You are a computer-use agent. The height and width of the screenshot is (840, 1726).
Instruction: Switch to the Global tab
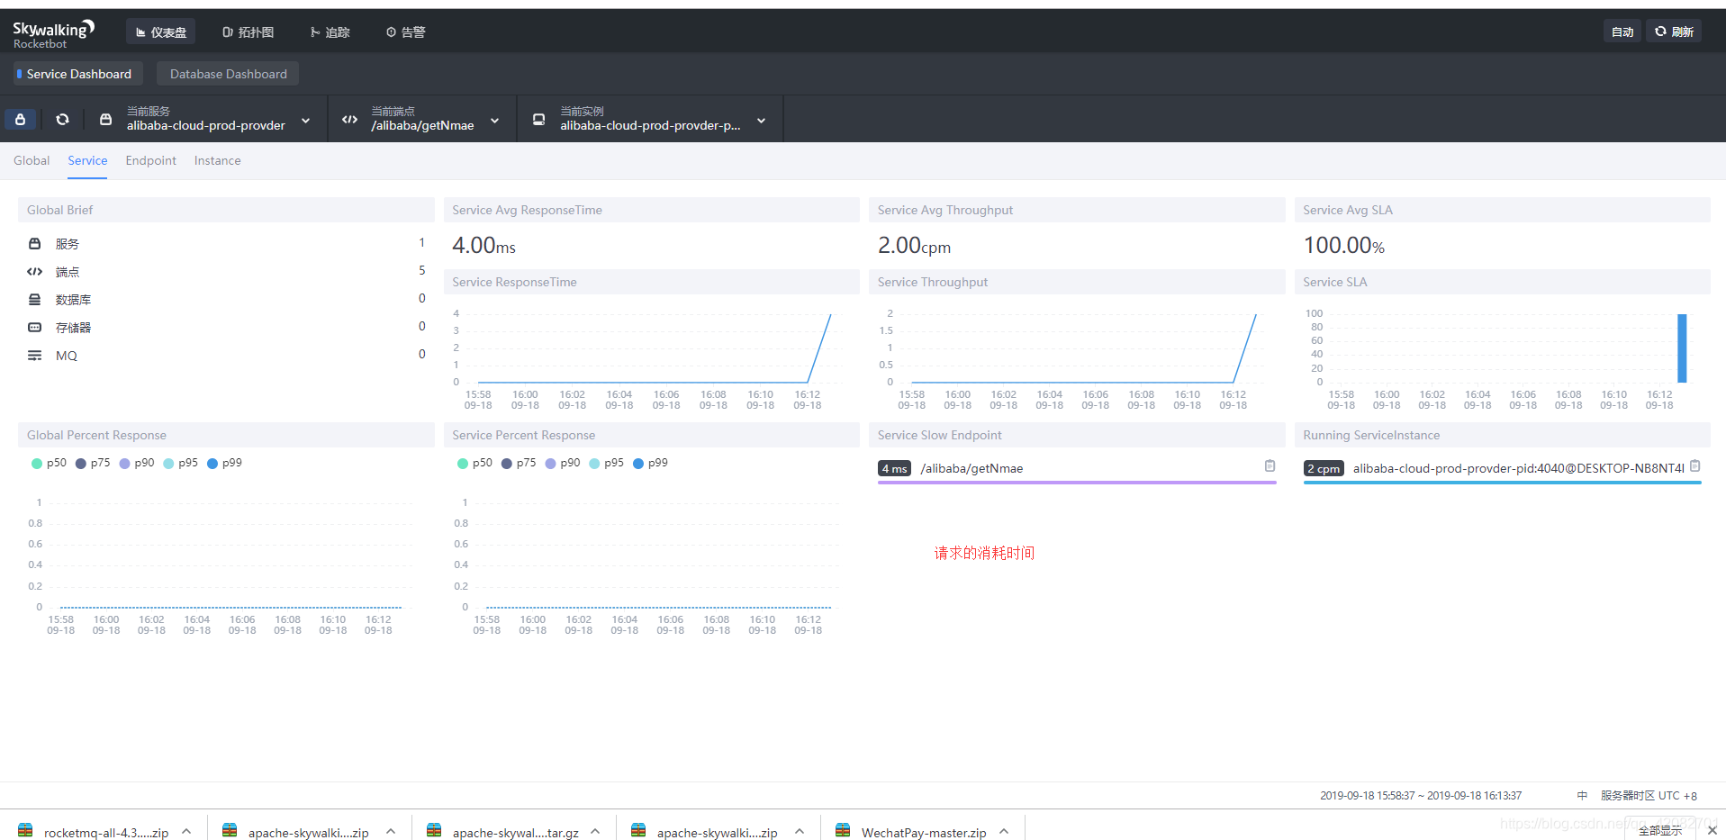click(x=32, y=160)
